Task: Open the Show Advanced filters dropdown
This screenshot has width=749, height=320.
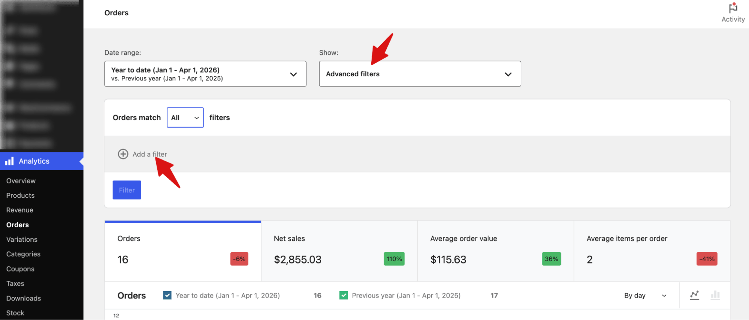Action: click(420, 74)
